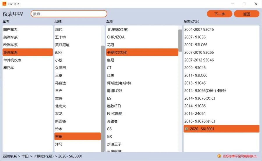
Task: Select model 凯美瑞(佳美)
Action: (x=142, y=30)
